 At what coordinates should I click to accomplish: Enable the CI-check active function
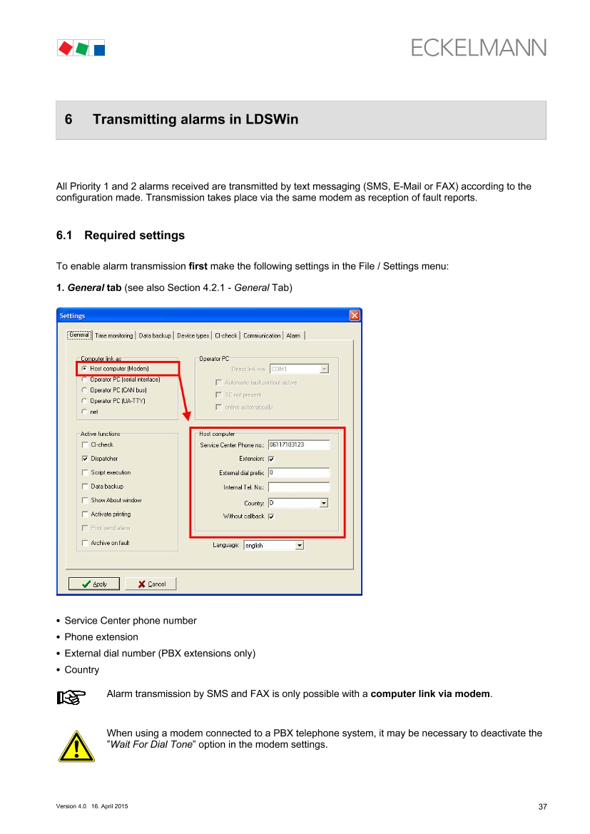point(86,444)
